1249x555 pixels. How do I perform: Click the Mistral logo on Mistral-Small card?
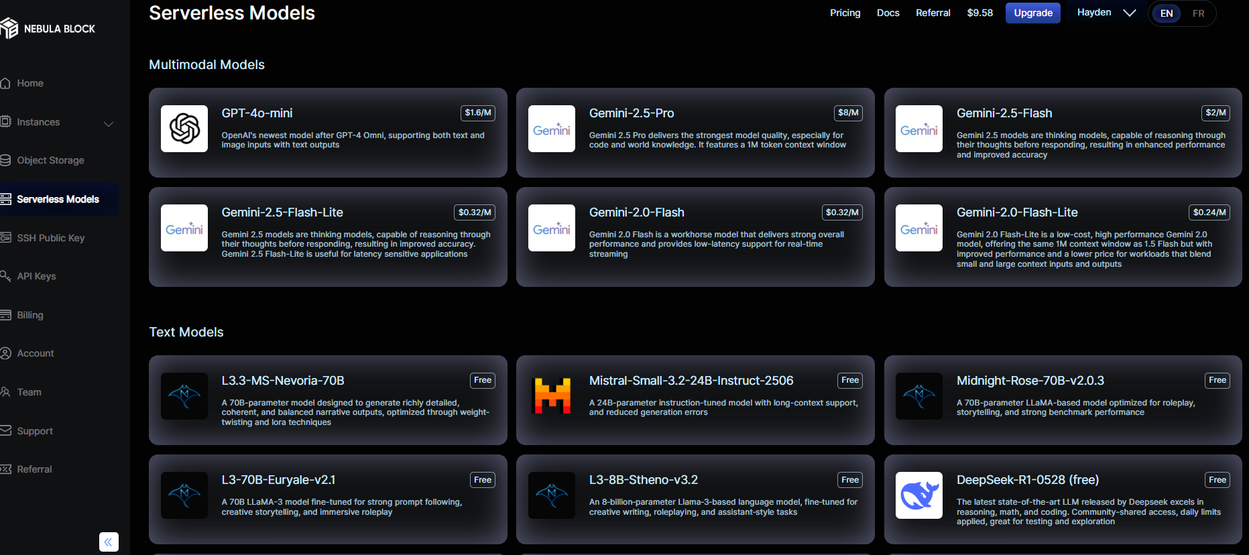552,396
